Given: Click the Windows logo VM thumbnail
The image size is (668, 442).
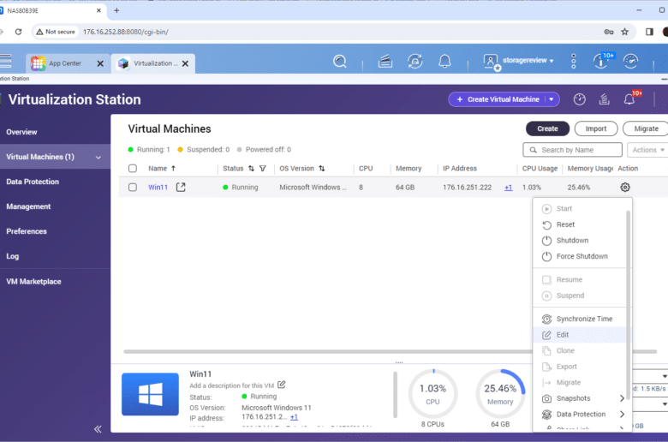Looking at the screenshot, I should click(150, 394).
